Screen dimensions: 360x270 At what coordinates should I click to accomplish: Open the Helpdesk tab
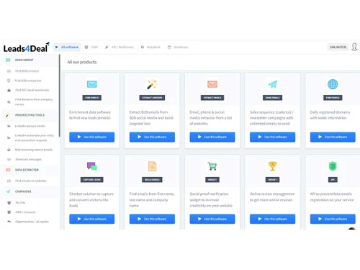click(150, 47)
